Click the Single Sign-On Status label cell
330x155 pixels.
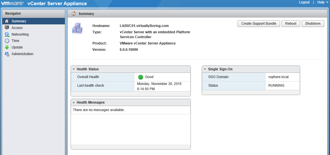[234, 86]
